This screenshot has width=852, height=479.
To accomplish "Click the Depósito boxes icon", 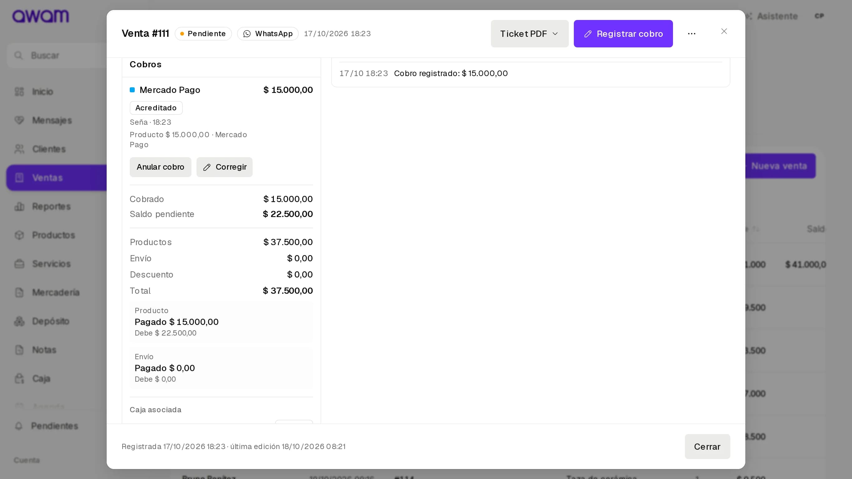I will pos(19,321).
